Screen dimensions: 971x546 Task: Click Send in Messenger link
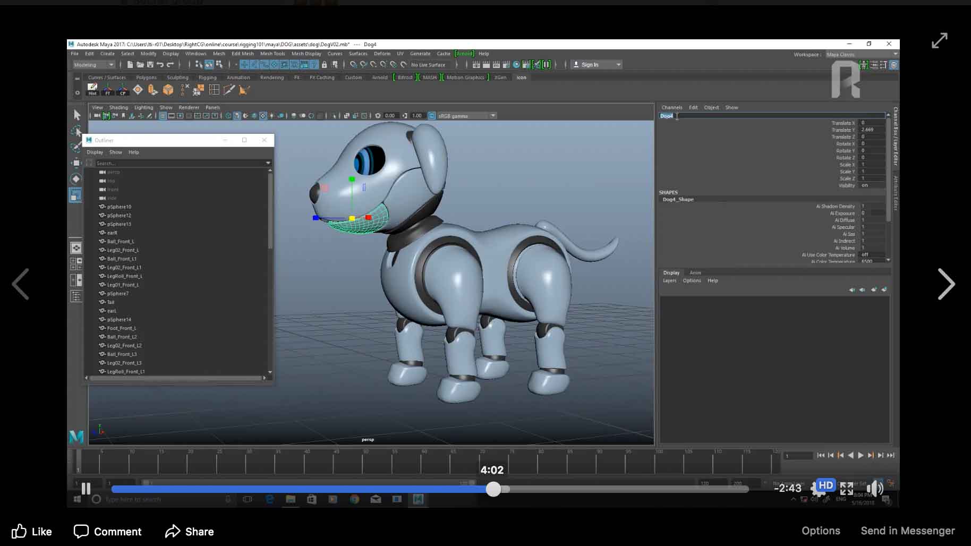[907, 531]
